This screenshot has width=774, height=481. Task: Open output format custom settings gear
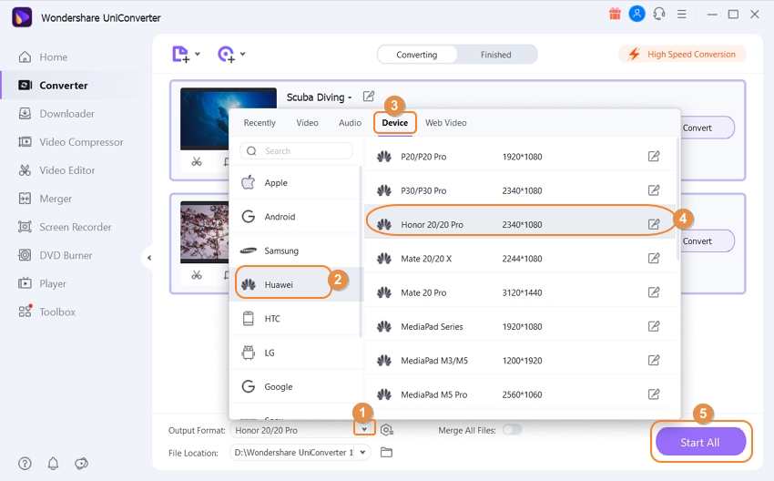coord(386,430)
